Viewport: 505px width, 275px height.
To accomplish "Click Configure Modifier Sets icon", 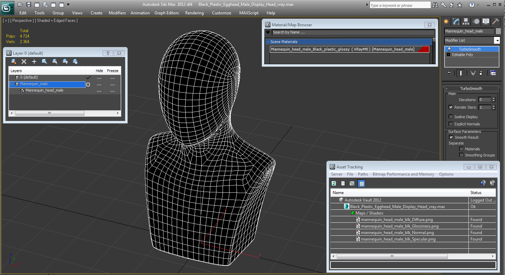I will (x=493, y=73).
